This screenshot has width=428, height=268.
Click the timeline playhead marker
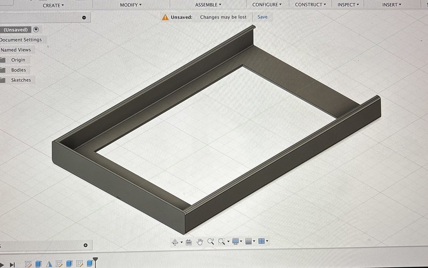point(96,262)
